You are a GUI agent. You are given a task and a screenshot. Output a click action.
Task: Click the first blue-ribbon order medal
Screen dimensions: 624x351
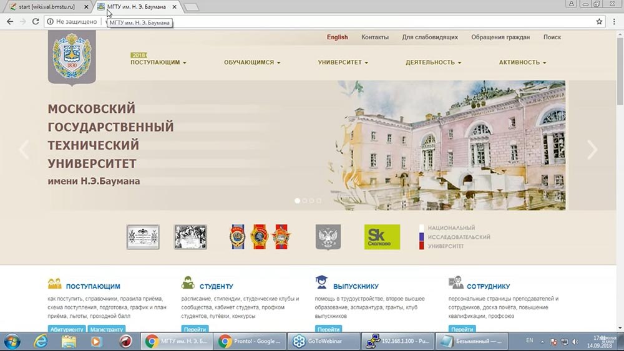coord(237,237)
